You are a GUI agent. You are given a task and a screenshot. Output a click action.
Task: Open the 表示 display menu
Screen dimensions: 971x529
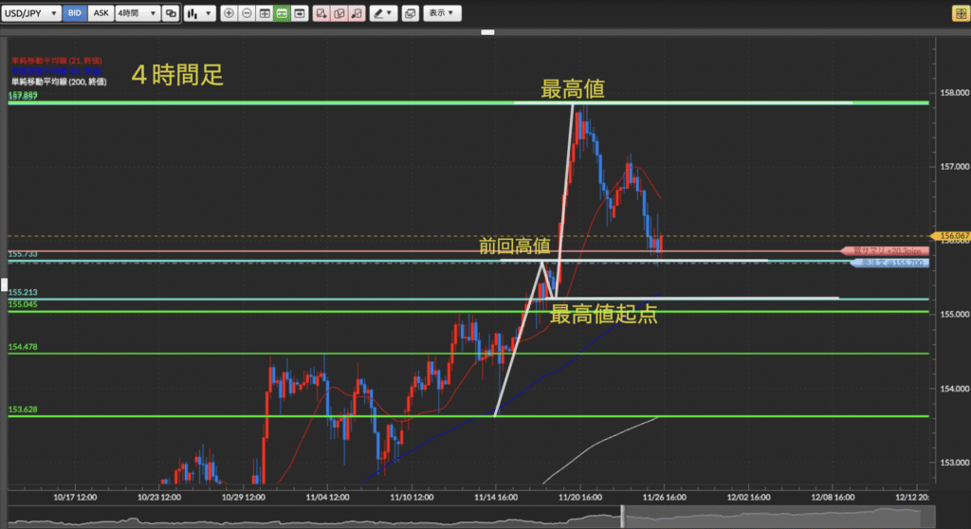click(x=441, y=13)
